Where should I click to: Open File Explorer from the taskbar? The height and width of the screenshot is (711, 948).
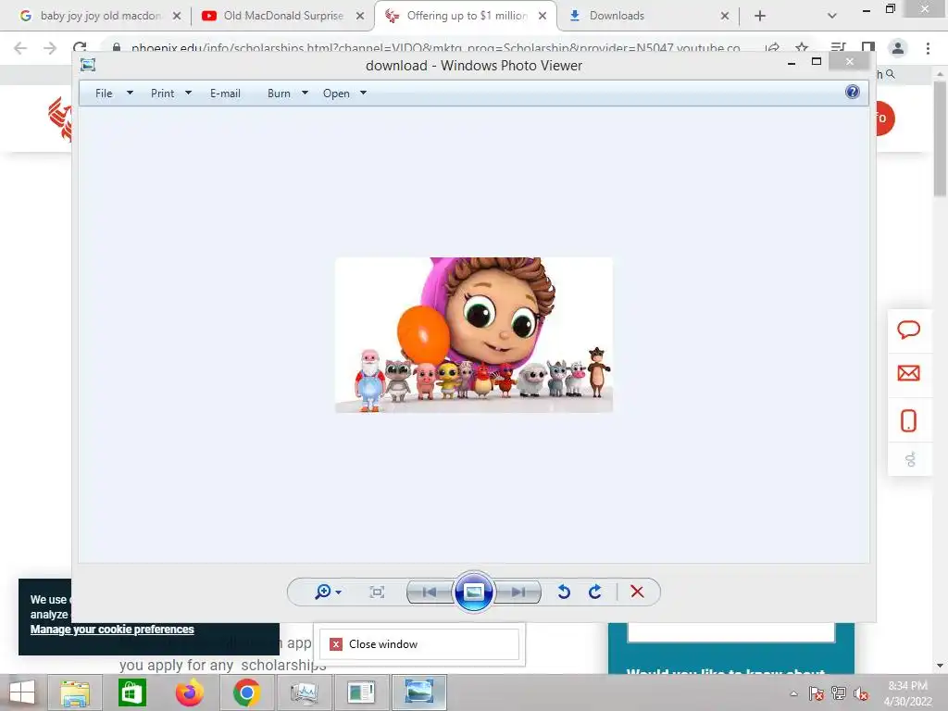click(75, 692)
